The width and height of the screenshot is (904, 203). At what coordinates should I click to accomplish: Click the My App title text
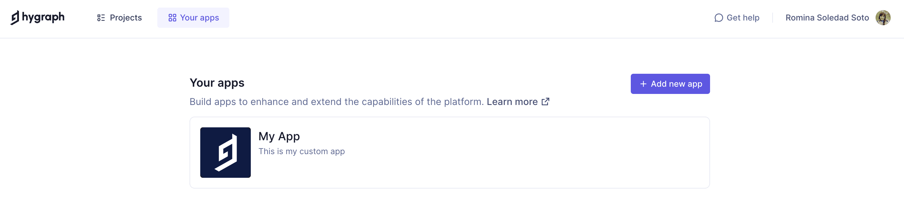pos(279,136)
